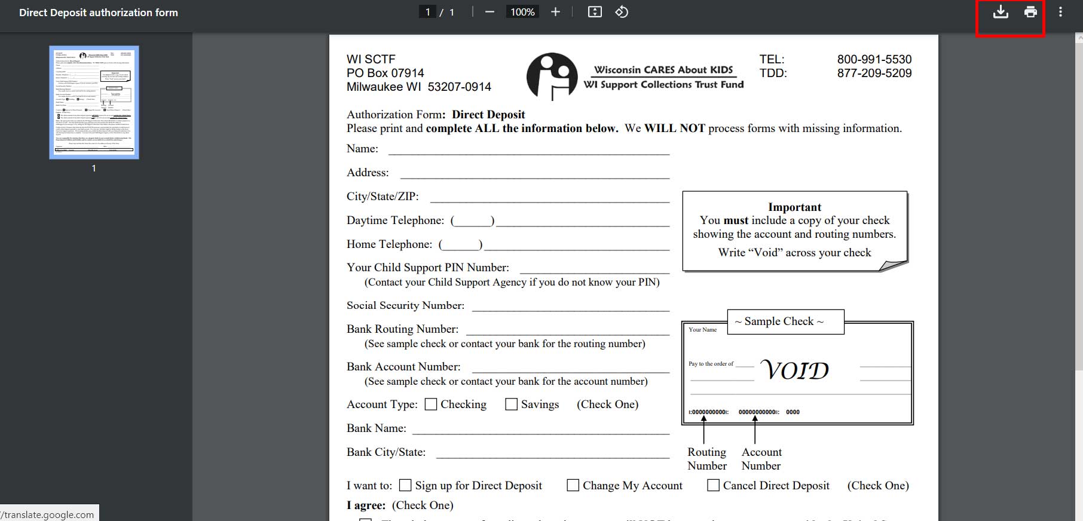Click the "Routing Number" label under check

pos(707,459)
